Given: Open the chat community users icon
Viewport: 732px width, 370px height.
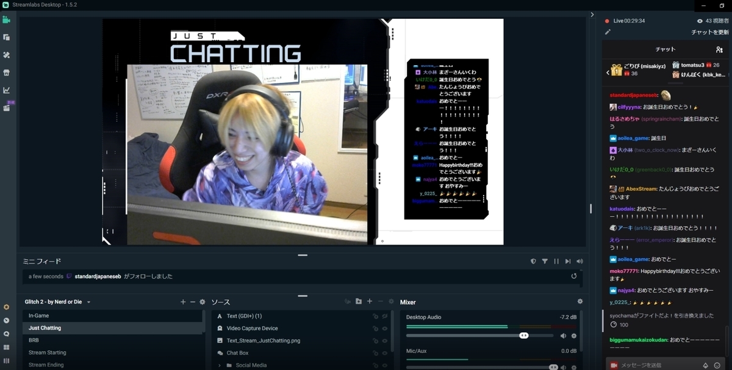Looking at the screenshot, I should pos(719,49).
